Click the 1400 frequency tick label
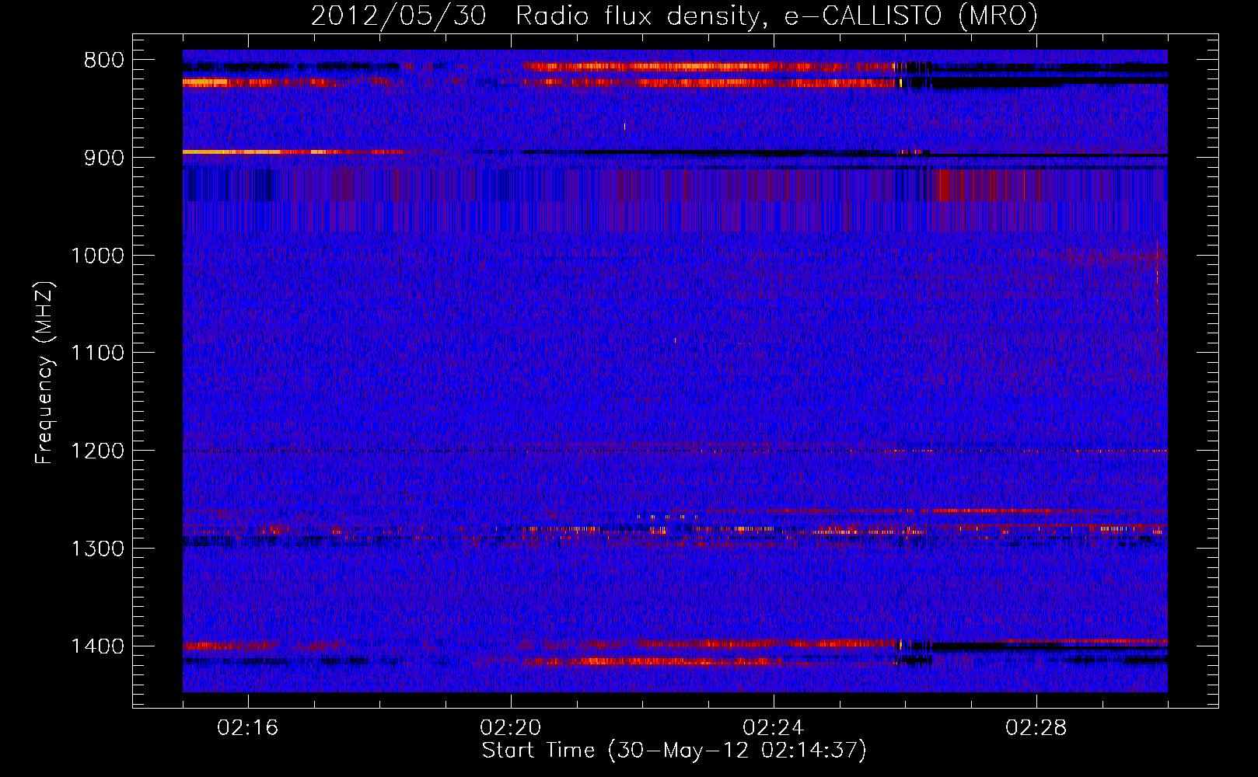Image resolution: width=1258 pixels, height=777 pixels. pos(97,646)
